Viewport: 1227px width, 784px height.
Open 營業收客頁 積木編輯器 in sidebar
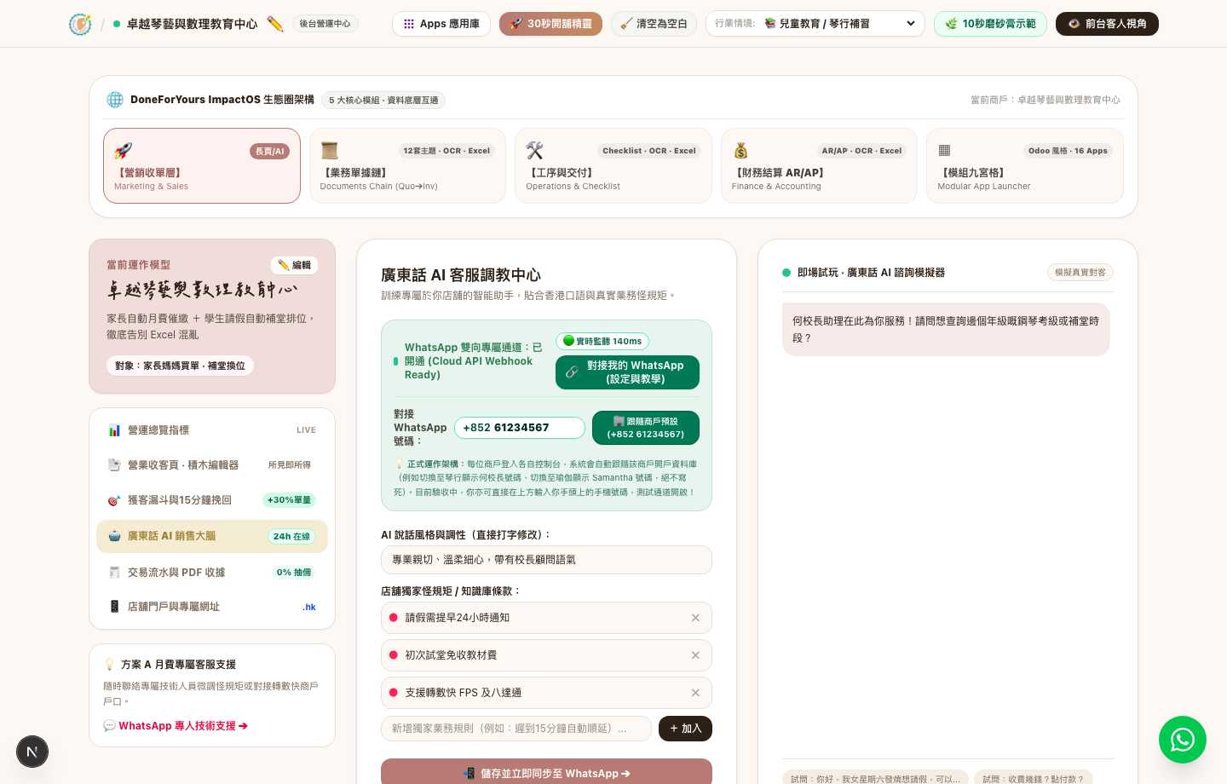(212, 465)
